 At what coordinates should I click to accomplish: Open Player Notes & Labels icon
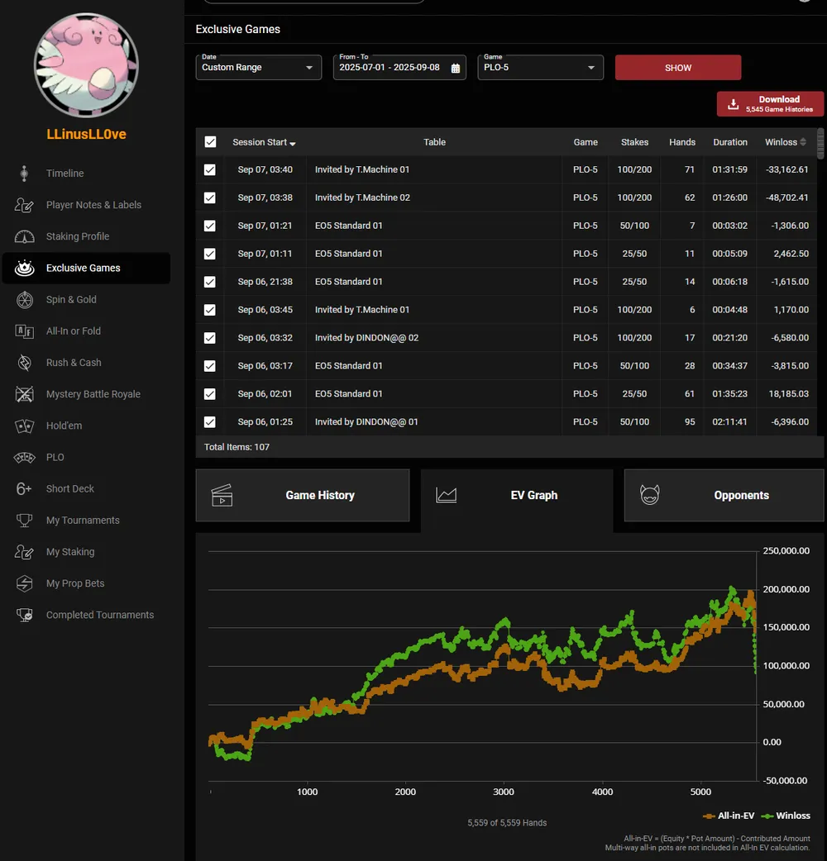[x=24, y=205]
